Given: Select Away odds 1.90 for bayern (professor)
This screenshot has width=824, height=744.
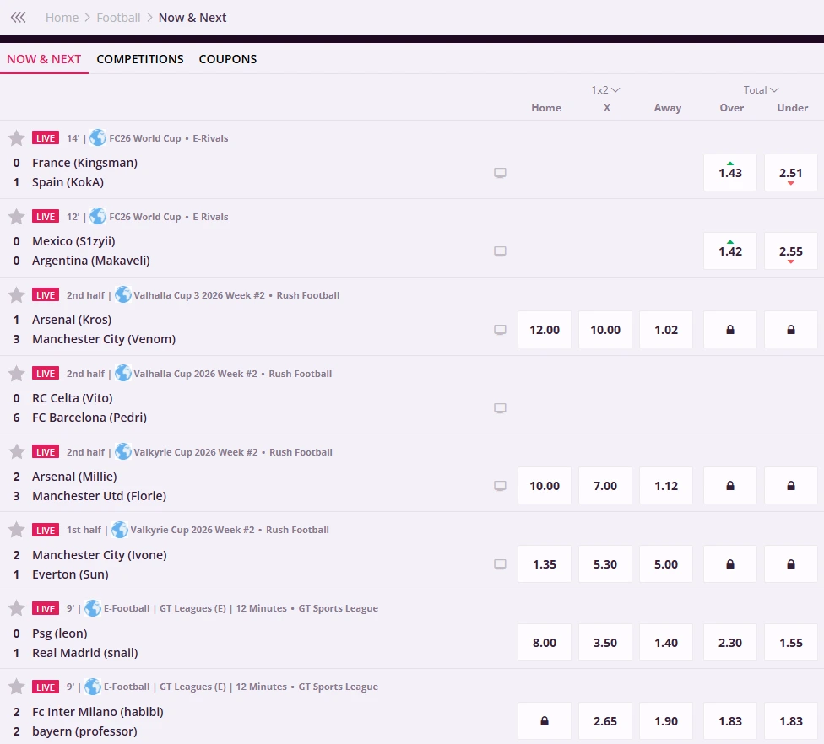Looking at the screenshot, I should [x=666, y=721].
